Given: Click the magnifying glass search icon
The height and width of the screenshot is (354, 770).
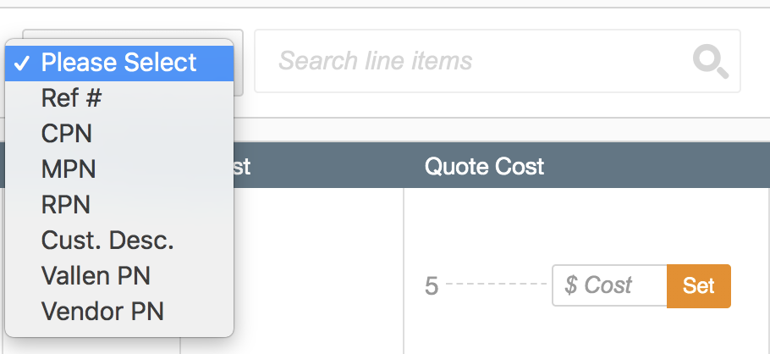Looking at the screenshot, I should click(710, 61).
